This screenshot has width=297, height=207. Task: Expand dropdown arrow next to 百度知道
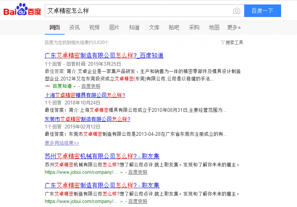pos(75,87)
